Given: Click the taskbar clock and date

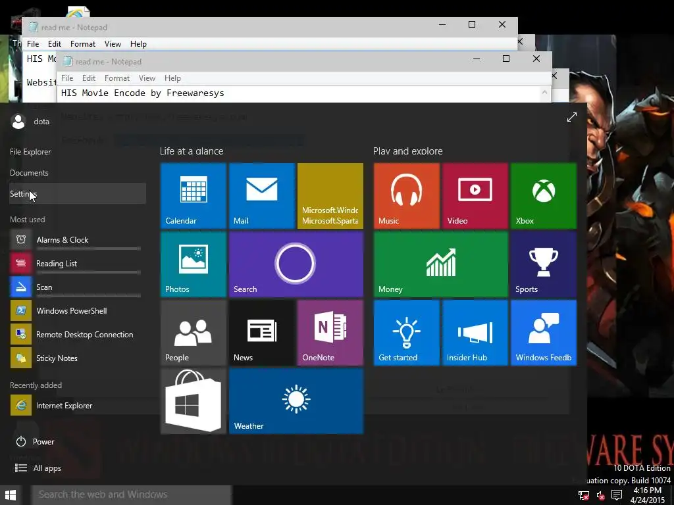Looking at the screenshot, I should [x=648, y=495].
